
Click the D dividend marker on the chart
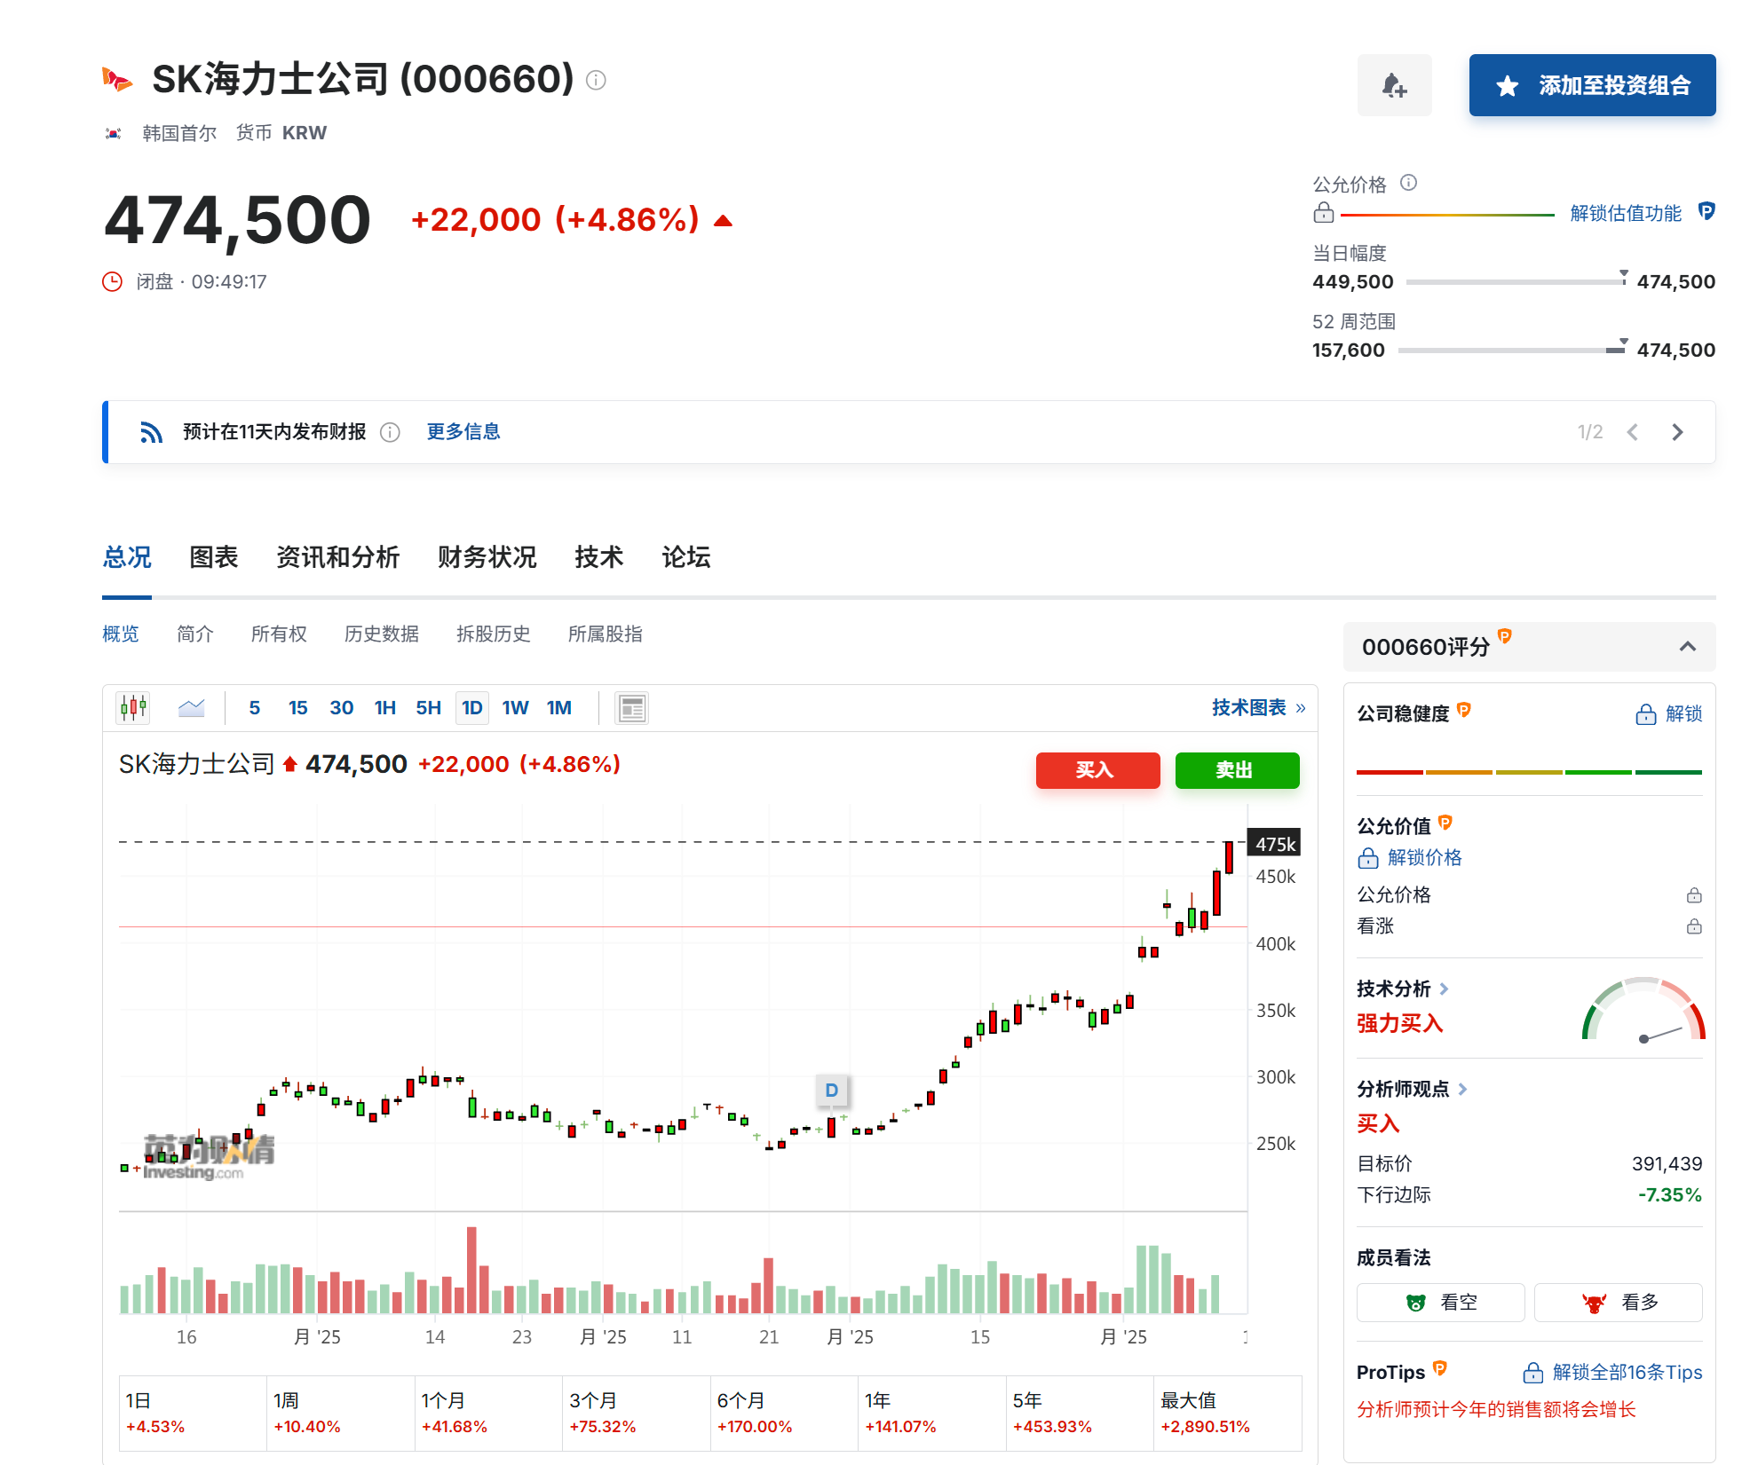click(x=831, y=1090)
